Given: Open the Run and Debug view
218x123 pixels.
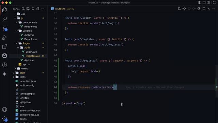Looking at the screenshot, I should coord(4,37).
